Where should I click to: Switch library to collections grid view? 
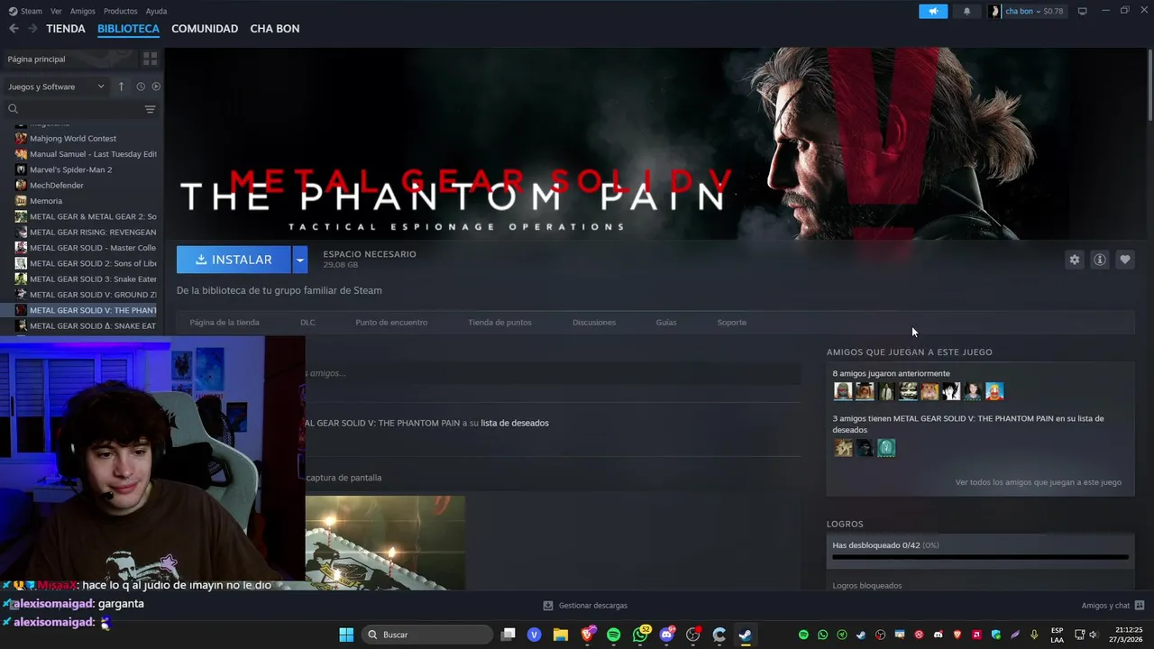(x=150, y=59)
